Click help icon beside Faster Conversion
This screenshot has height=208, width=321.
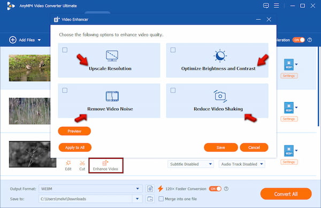tap(226, 189)
